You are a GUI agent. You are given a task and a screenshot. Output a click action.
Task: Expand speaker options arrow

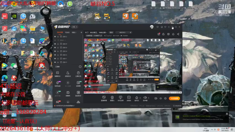point(149,98)
